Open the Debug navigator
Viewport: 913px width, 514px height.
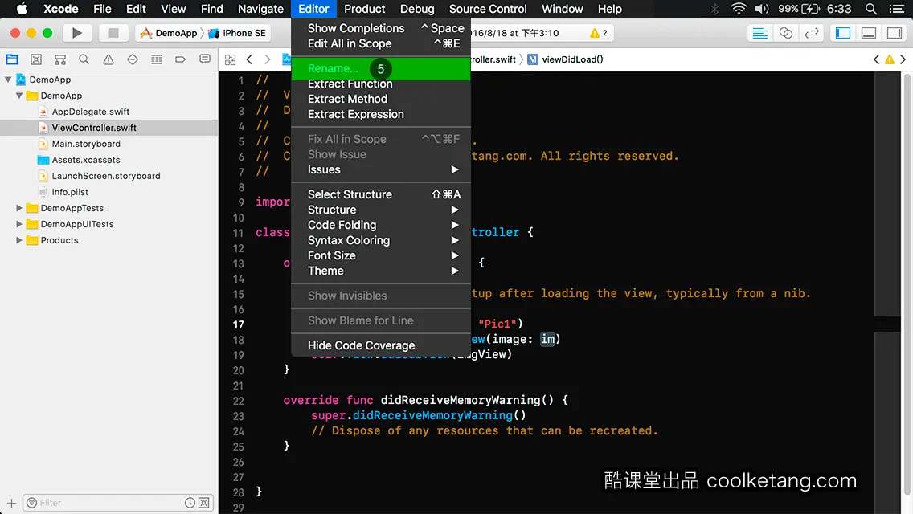[x=157, y=59]
